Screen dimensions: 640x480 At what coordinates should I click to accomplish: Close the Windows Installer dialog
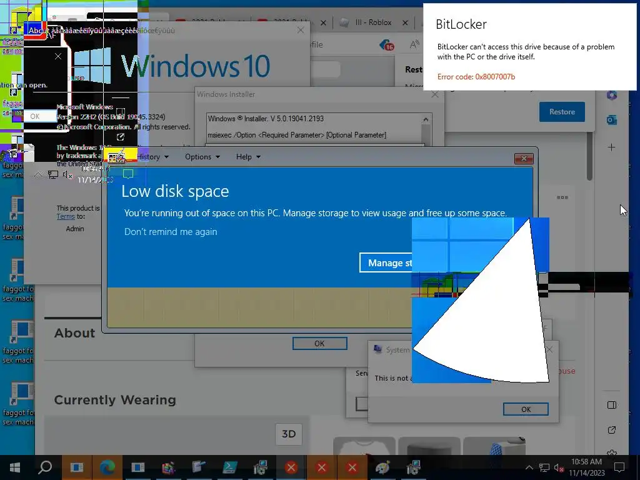click(435, 94)
